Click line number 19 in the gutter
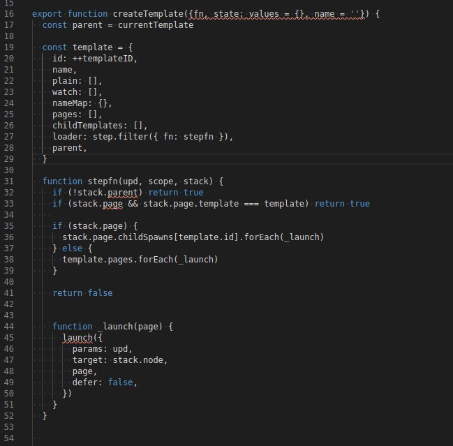Viewport: 453px width, 446px height. pyautogui.click(x=8, y=47)
